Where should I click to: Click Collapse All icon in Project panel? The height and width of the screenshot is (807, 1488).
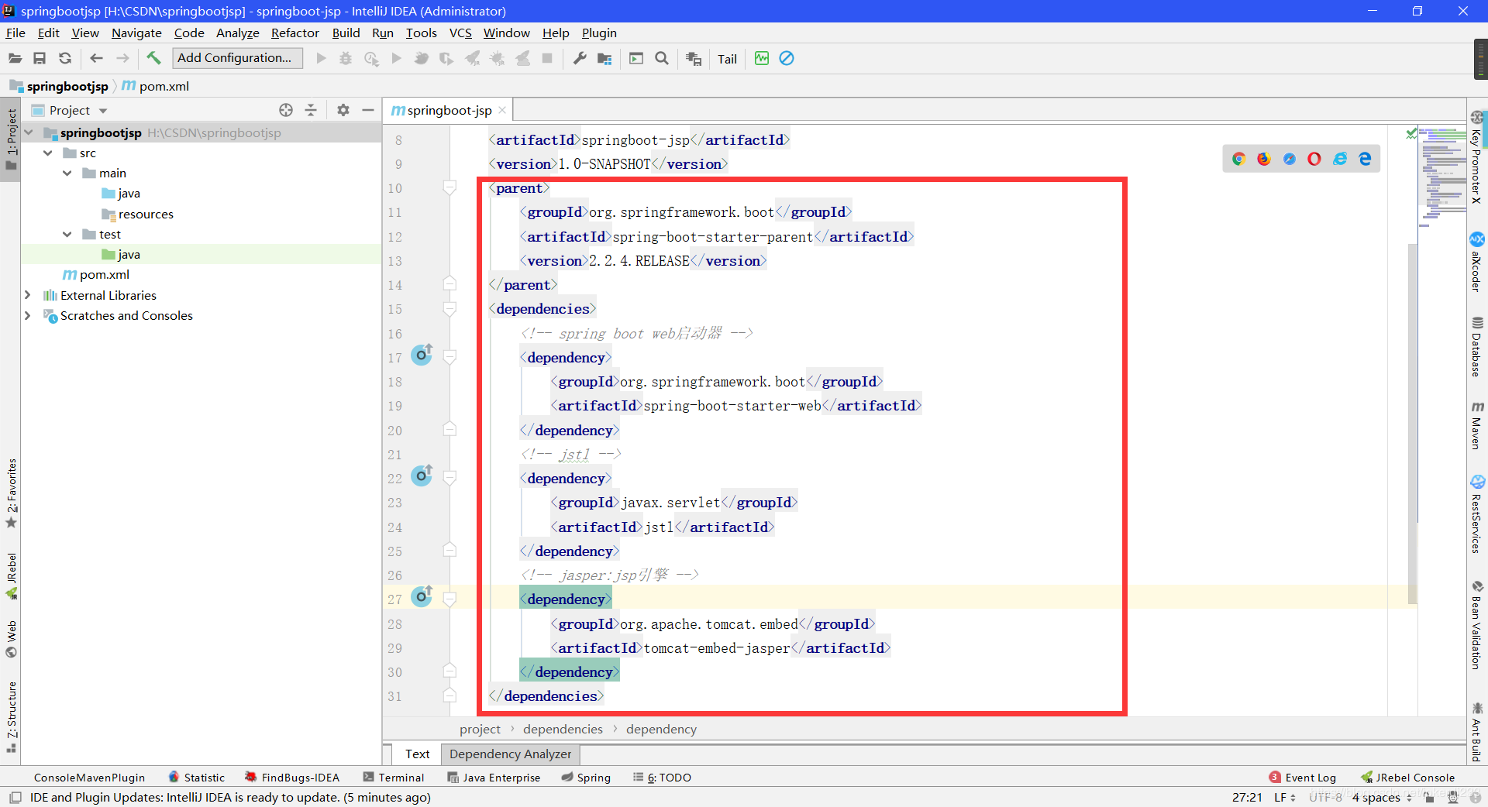311,110
